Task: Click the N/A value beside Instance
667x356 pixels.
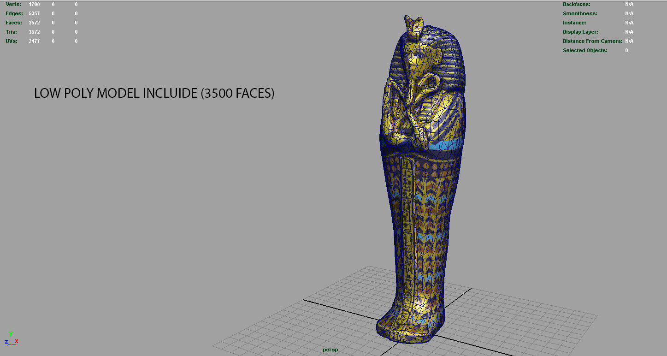Action: [629, 23]
